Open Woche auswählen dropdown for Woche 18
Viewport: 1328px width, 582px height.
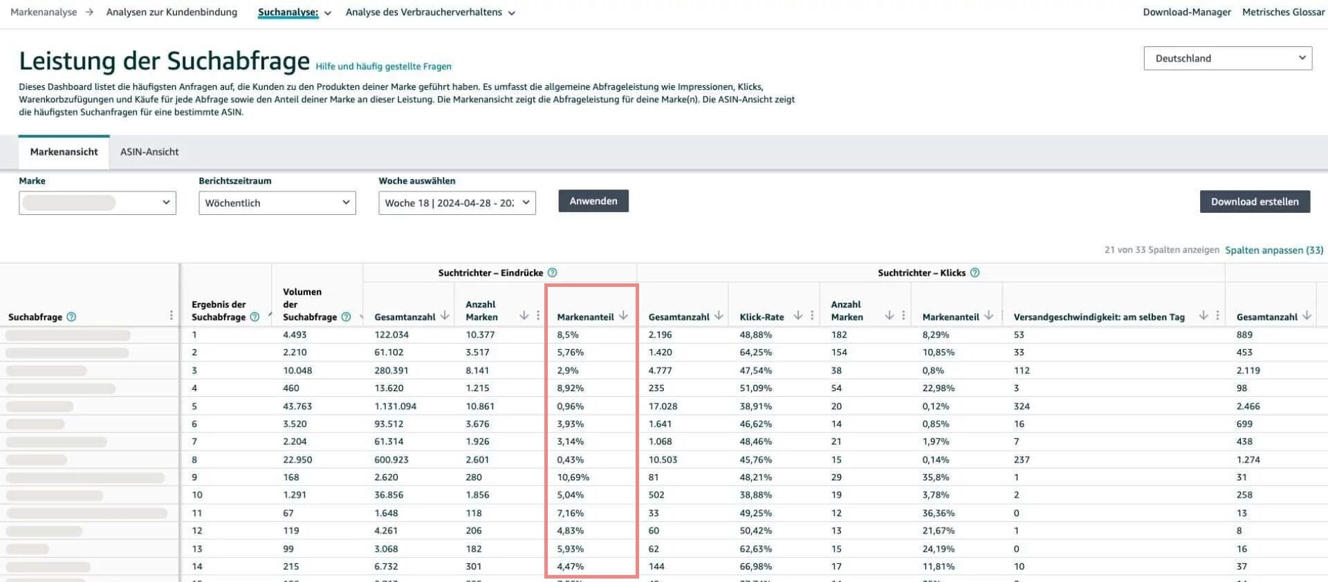click(457, 203)
